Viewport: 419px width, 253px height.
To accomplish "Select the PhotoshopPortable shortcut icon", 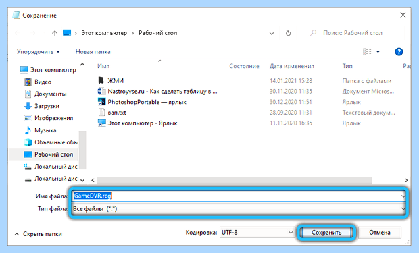I will point(101,102).
